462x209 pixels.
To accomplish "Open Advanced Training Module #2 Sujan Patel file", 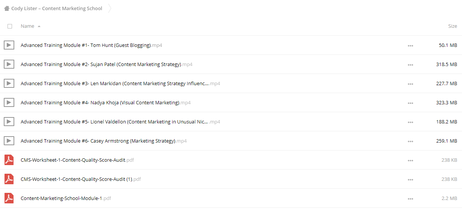I will 106,65.
